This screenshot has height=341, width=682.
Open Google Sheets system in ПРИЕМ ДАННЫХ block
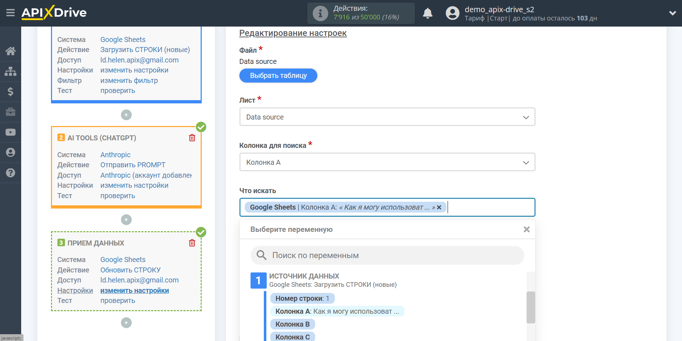(123, 260)
